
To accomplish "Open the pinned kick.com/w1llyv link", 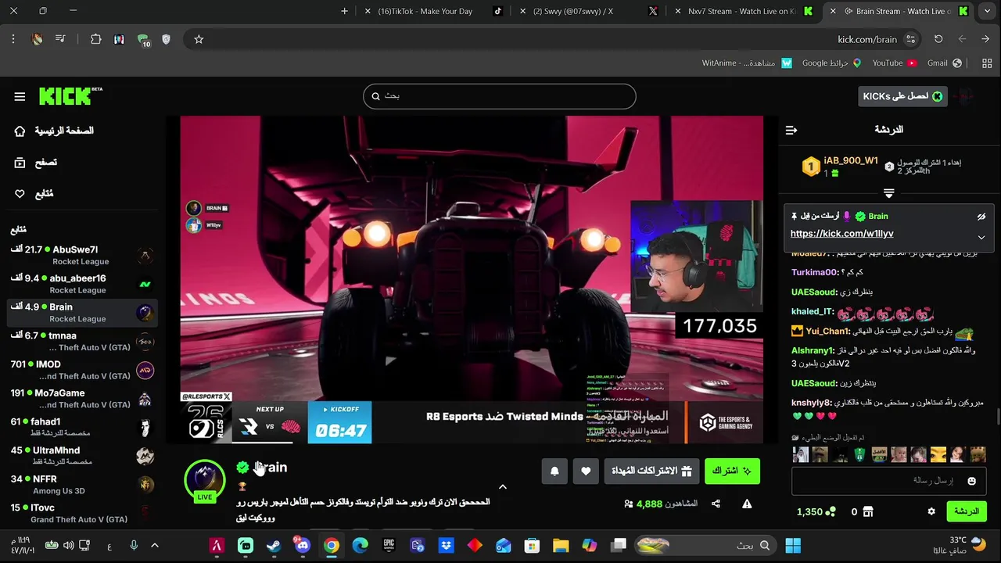I will click(841, 234).
